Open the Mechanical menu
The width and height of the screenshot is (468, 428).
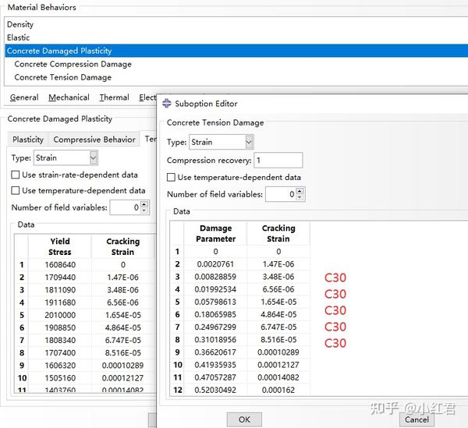[69, 97]
